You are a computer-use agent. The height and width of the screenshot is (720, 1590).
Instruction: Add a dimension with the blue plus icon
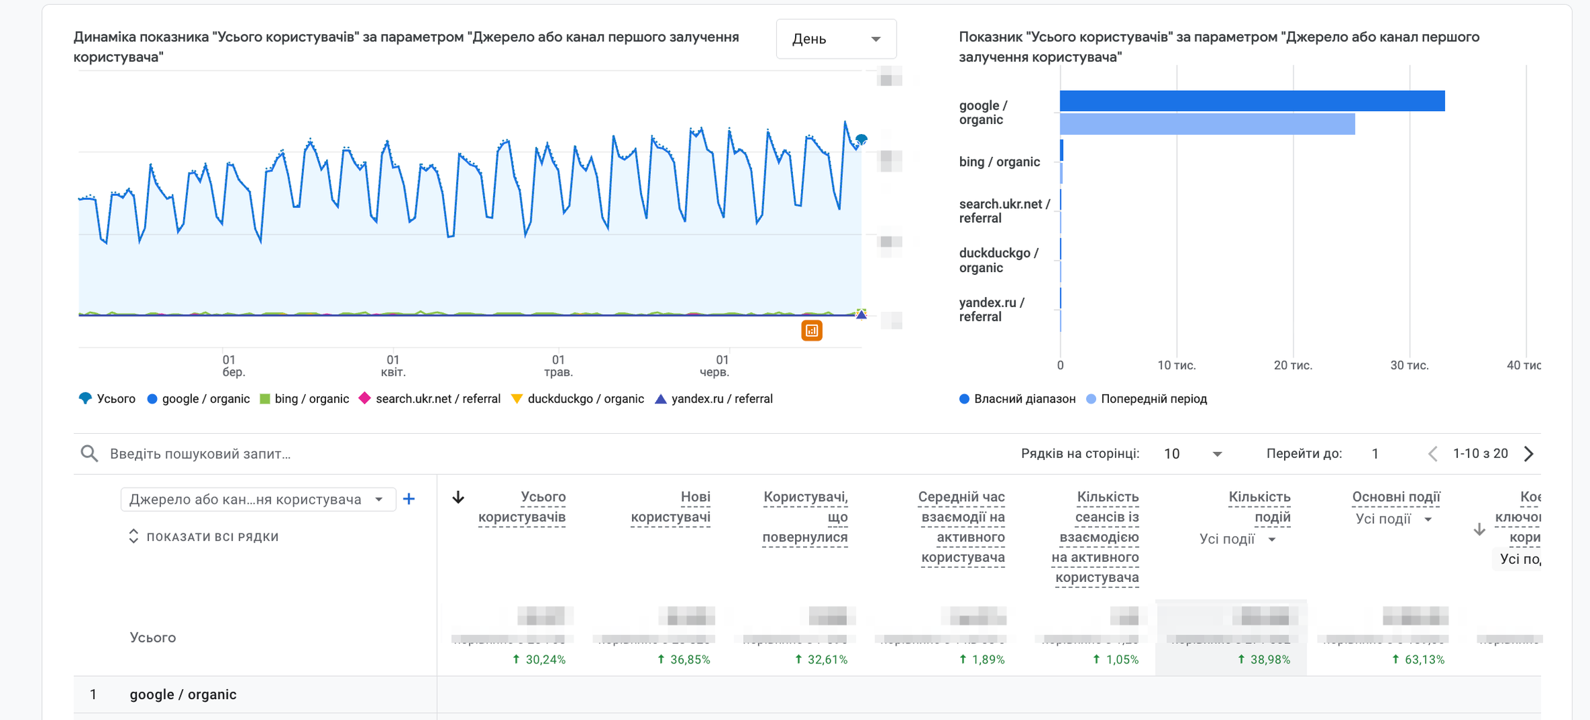[x=409, y=499]
